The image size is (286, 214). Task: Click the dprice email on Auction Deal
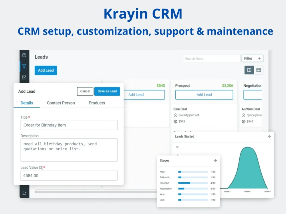(254, 115)
